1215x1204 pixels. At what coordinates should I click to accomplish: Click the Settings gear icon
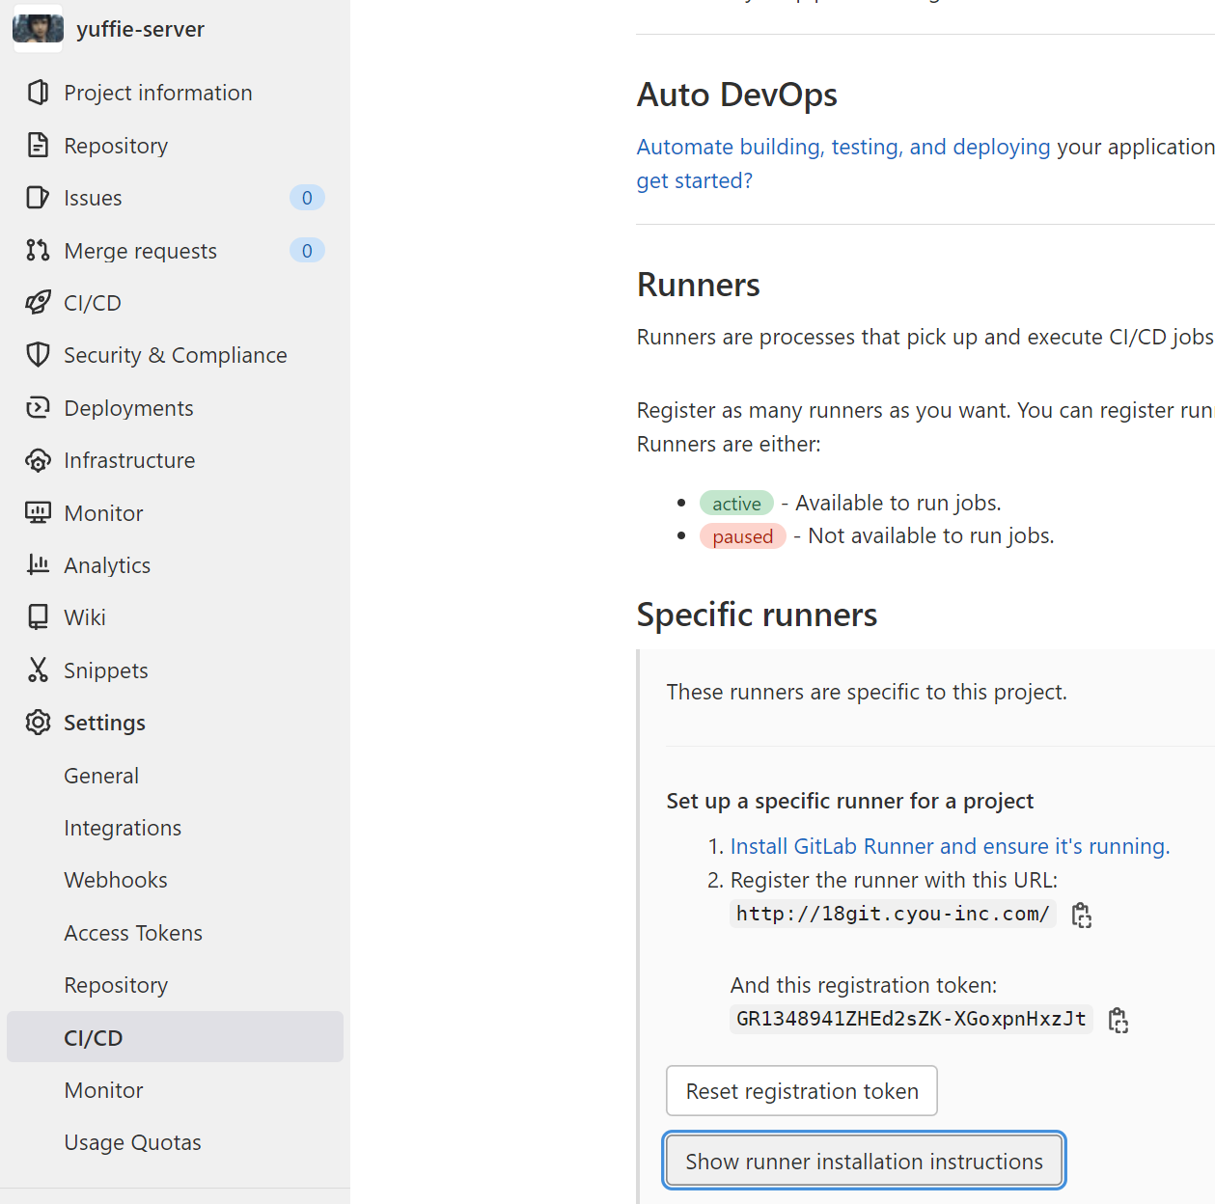click(38, 722)
